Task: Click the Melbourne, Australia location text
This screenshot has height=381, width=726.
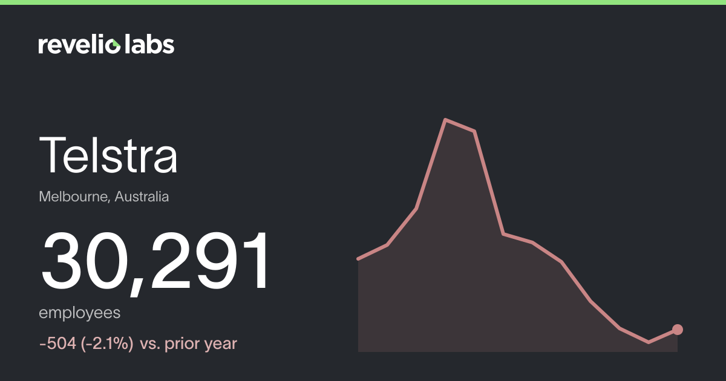Action: [104, 197]
